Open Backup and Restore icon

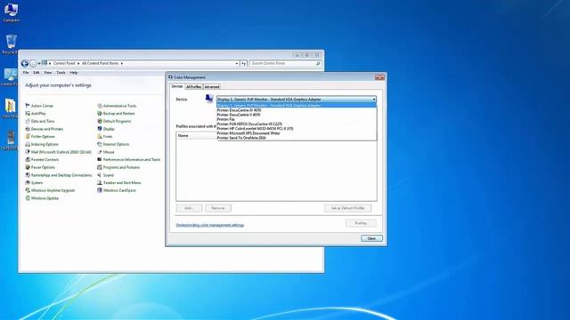(x=100, y=113)
